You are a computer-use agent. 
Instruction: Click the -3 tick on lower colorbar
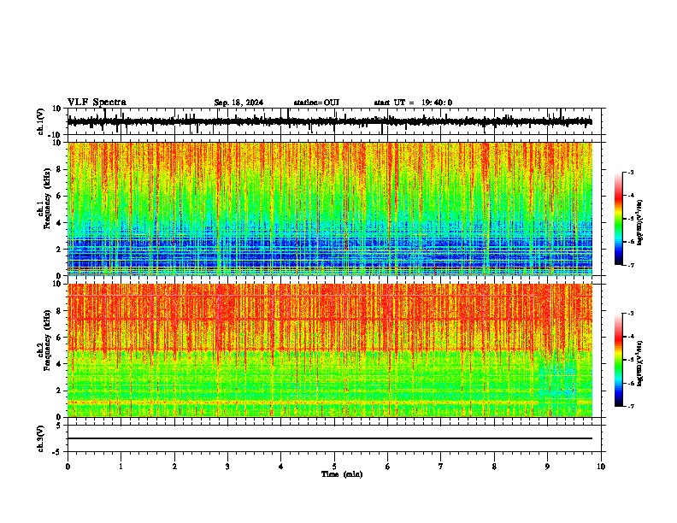click(631, 314)
